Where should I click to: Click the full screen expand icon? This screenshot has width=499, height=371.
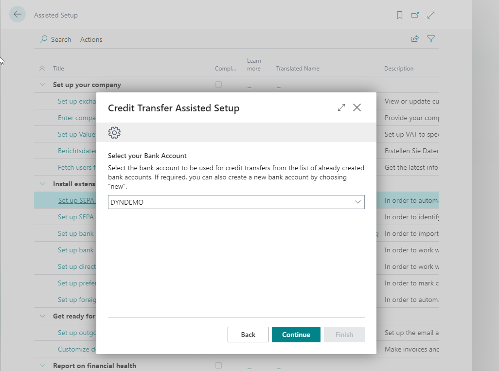pos(431,15)
